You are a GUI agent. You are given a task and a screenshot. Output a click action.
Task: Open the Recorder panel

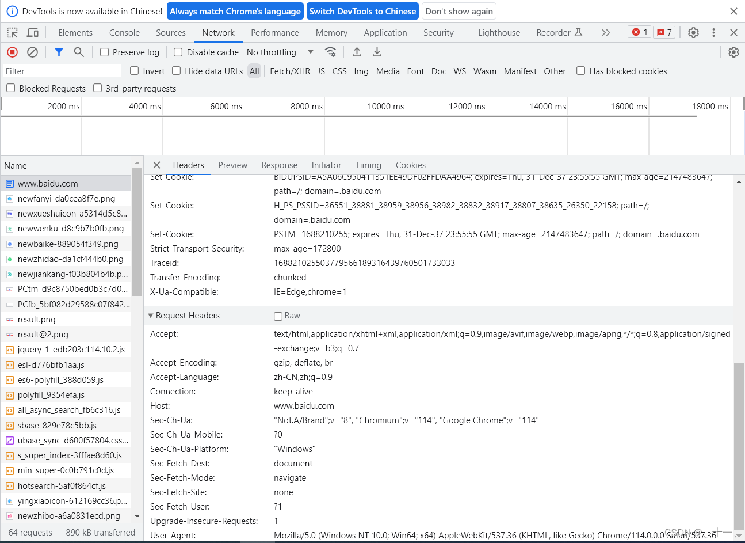pos(559,33)
